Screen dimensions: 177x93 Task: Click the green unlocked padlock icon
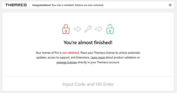(110, 29)
